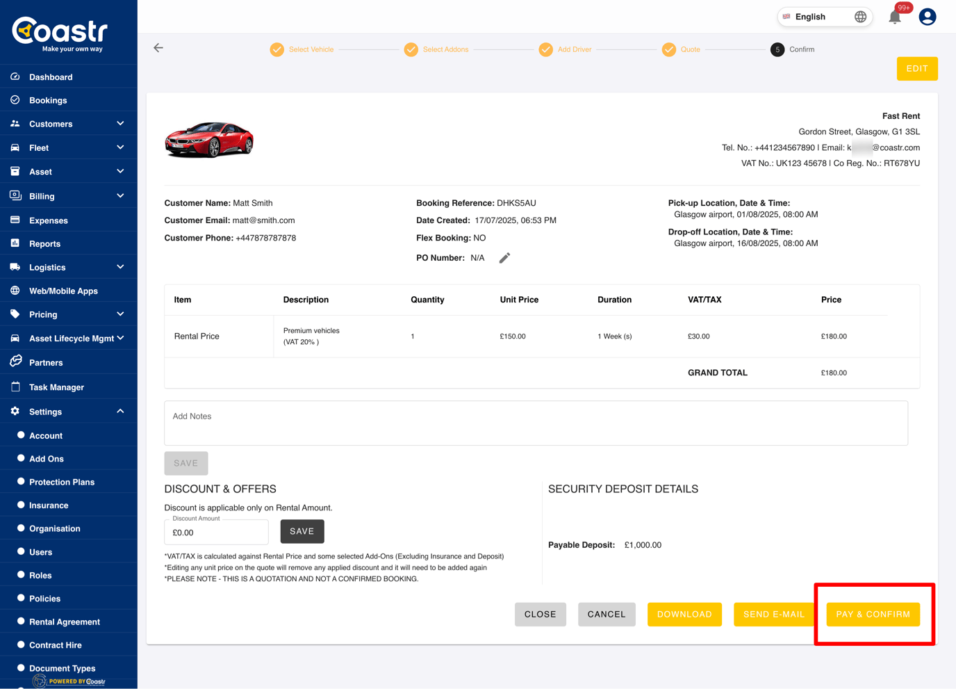Click the Coastr logo
956x689 pixels.
(x=60, y=33)
